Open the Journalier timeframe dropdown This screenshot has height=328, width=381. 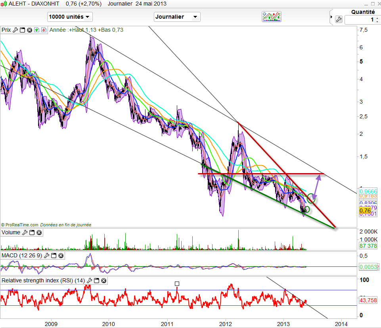click(177, 17)
